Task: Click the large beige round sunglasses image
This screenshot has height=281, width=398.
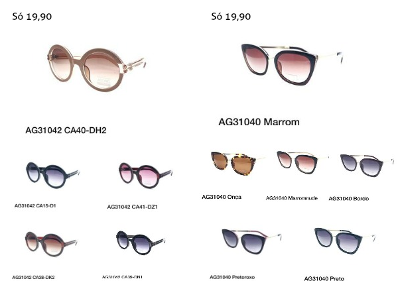Action: click(x=96, y=68)
